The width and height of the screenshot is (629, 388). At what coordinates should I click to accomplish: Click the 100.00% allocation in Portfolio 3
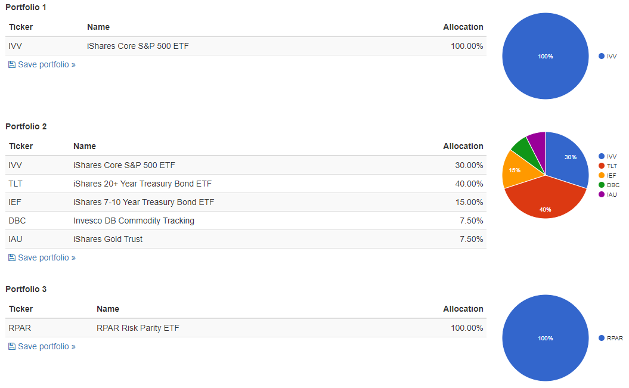coord(467,328)
